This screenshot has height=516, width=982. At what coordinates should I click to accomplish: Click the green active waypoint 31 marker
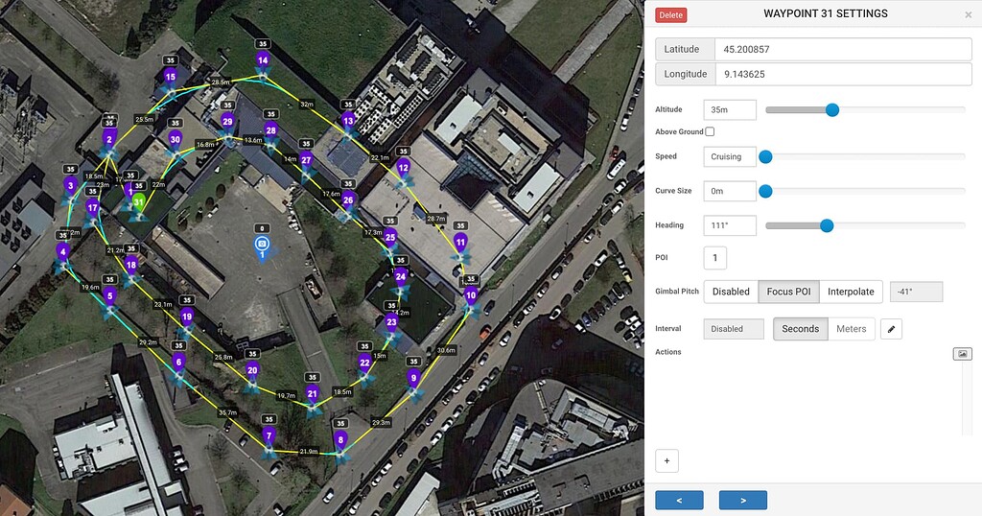(x=139, y=203)
